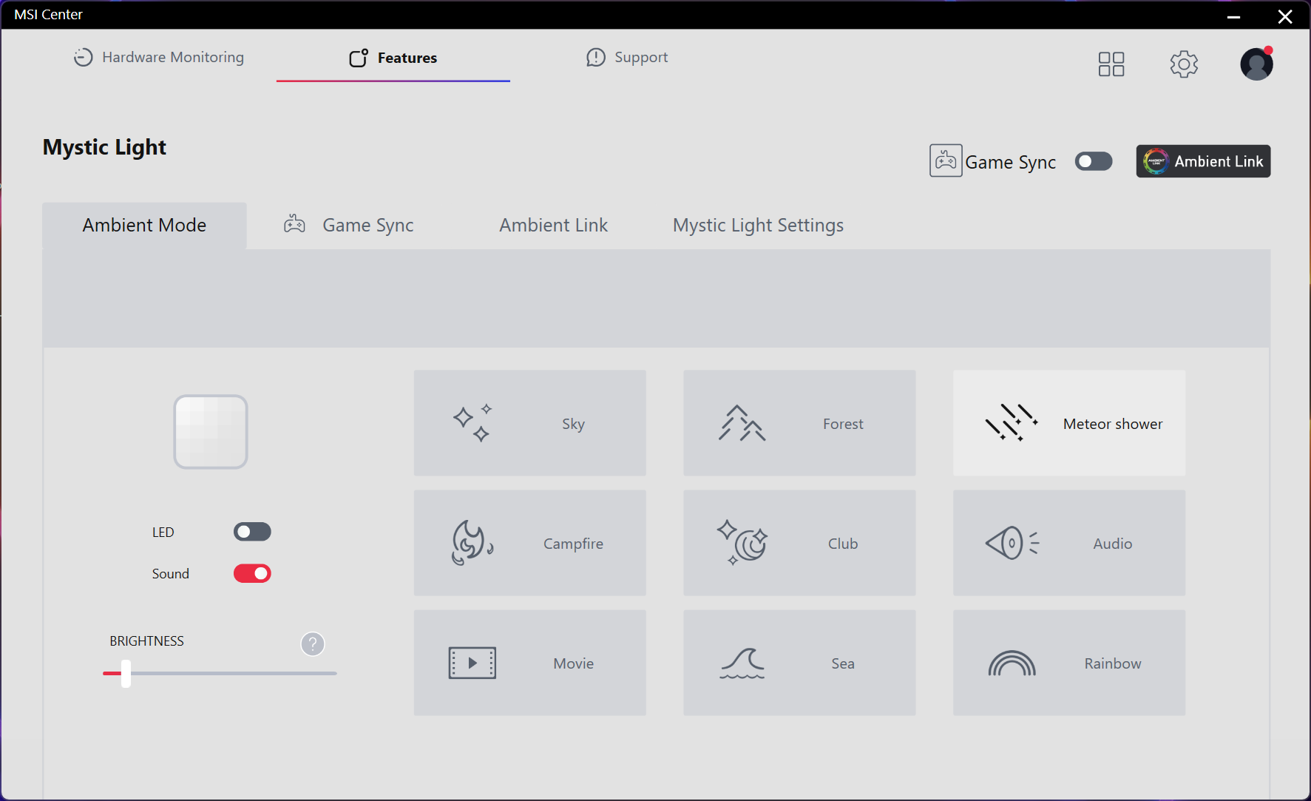Click the Sea label text
The image size is (1311, 801).
843,663
